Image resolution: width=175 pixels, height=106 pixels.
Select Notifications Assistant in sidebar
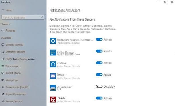point(15,52)
